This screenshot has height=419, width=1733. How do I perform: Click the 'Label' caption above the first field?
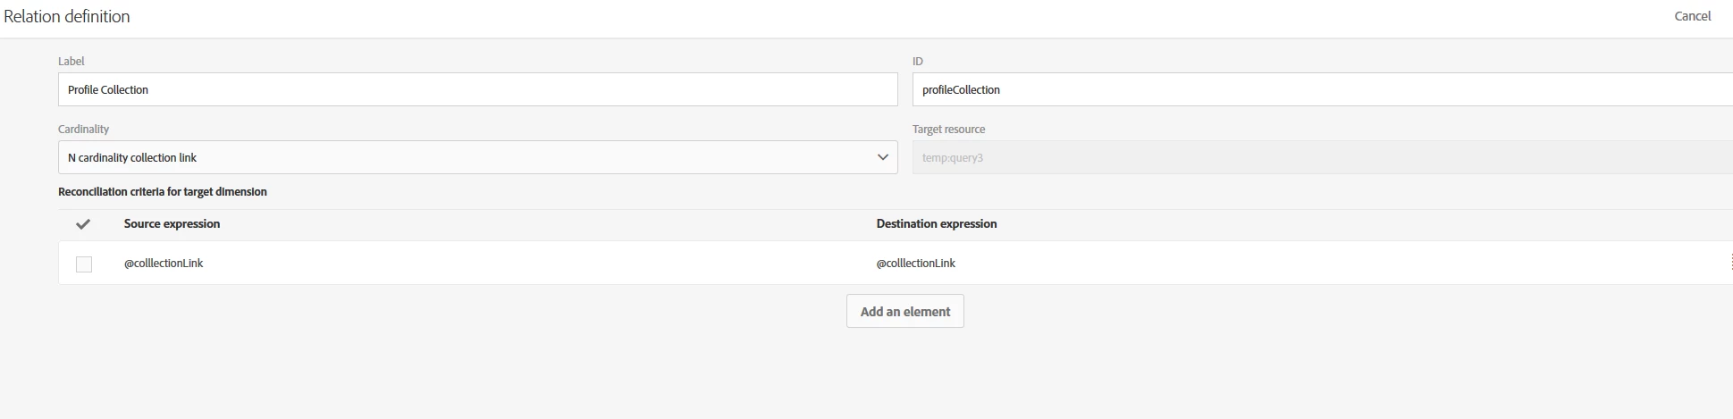click(x=71, y=62)
